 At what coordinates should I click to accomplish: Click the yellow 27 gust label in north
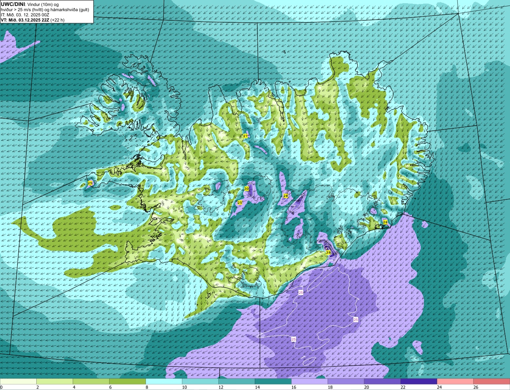(245, 136)
